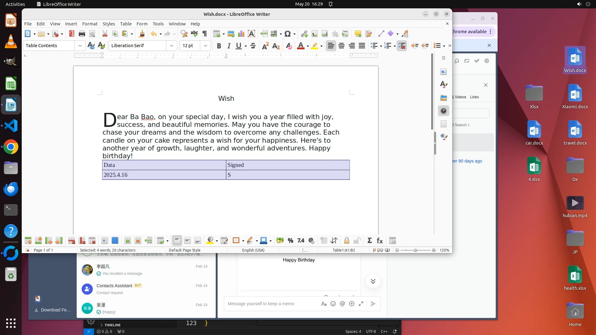Viewport: 596px width, 335px height.
Task: Click the Export as PDF icon
Action: pos(72,34)
